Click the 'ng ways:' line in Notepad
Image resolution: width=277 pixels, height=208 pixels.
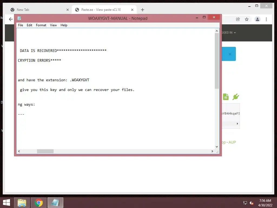[26, 104]
